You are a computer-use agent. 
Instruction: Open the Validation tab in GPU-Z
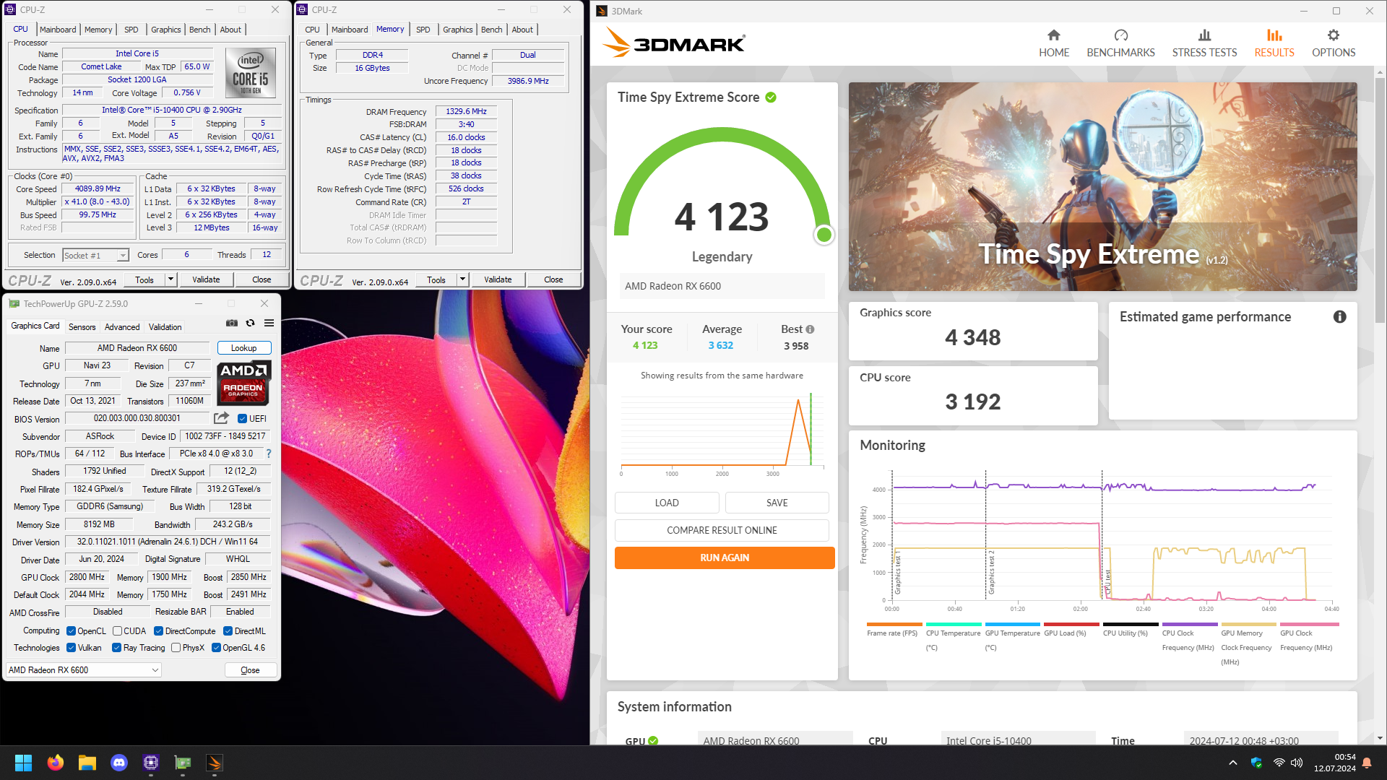[165, 327]
